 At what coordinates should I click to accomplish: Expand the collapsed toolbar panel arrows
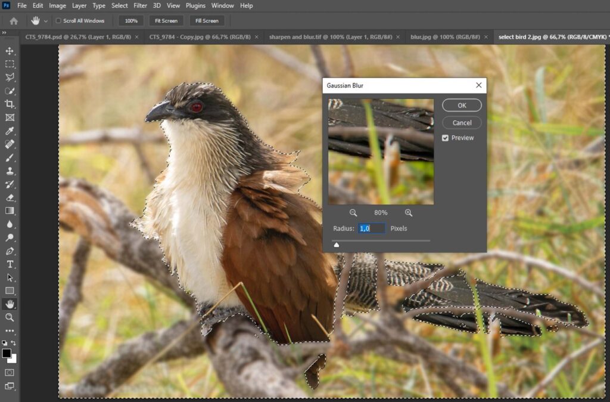point(4,33)
